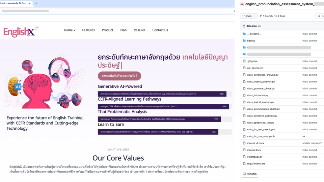The width and height of the screenshot is (324, 182).
Task: Open the __pycache__ folder icon
Action: 244,34
